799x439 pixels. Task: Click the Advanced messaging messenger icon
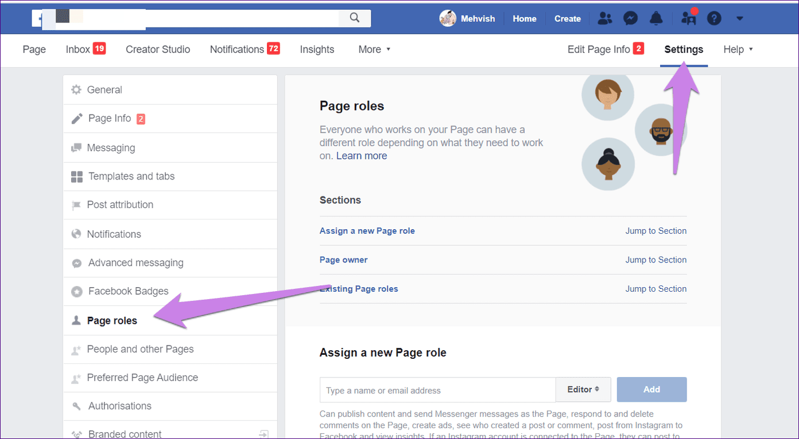coord(76,263)
